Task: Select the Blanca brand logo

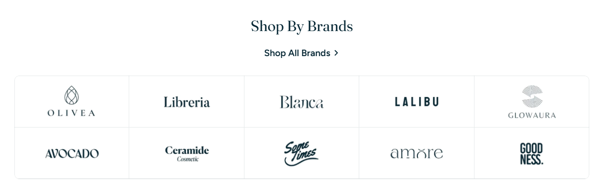Action: [302, 102]
